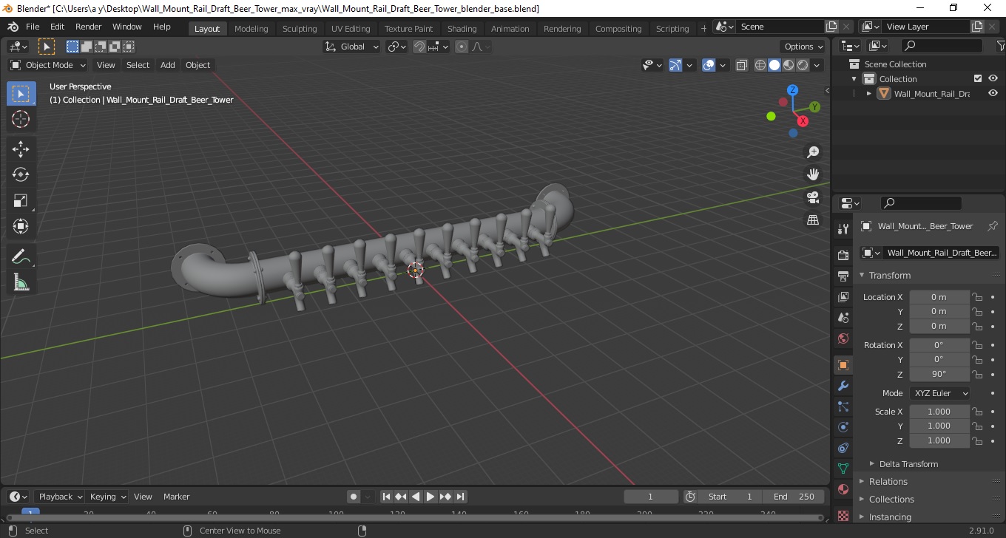This screenshot has height=538, width=1006.
Task: Toggle snapping magnet button
Action: (x=419, y=47)
